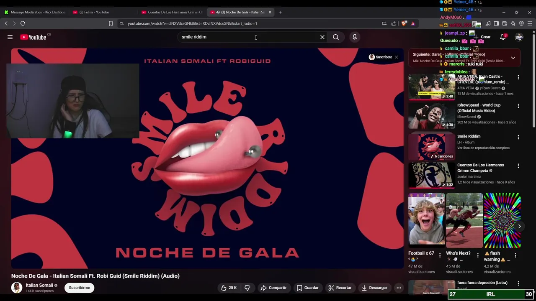Switch to Message Moderation Kick Dashboard tab
The image size is (536, 301).
tap(34, 12)
